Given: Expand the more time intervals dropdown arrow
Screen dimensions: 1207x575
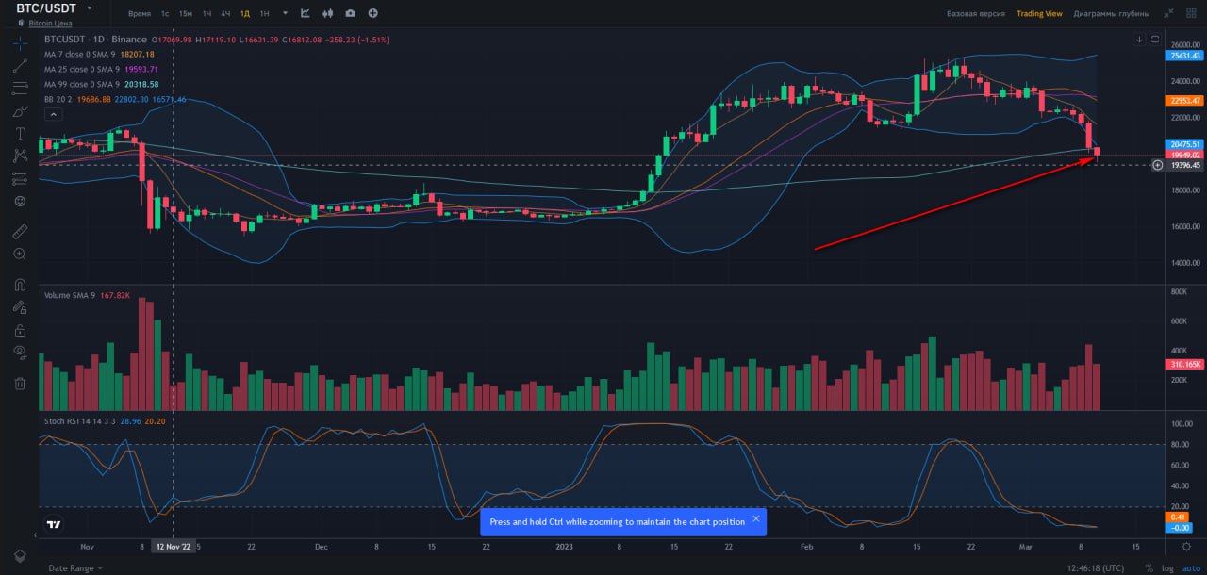Looking at the screenshot, I should coord(285,13).
